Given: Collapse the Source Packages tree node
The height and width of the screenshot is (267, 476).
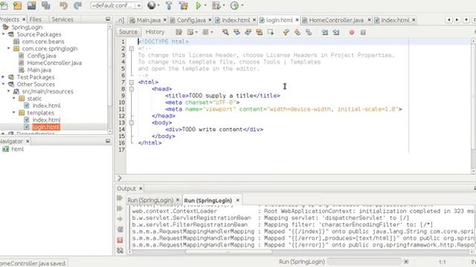Looking at the screenshot, I should 3,34.
